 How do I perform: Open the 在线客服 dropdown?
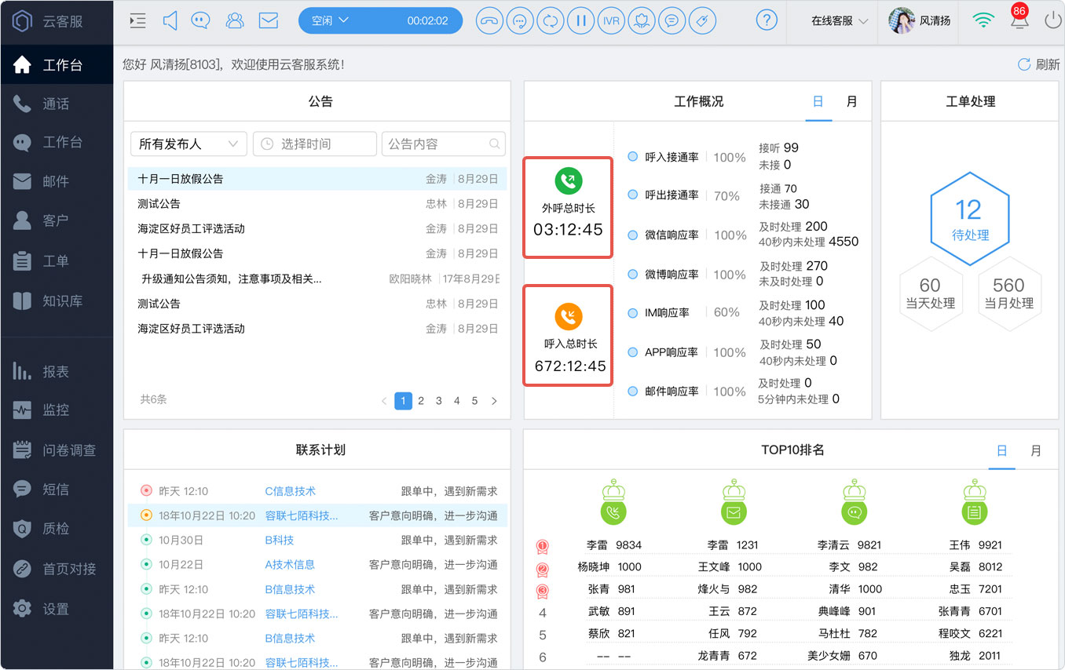[x=840, y=21]
